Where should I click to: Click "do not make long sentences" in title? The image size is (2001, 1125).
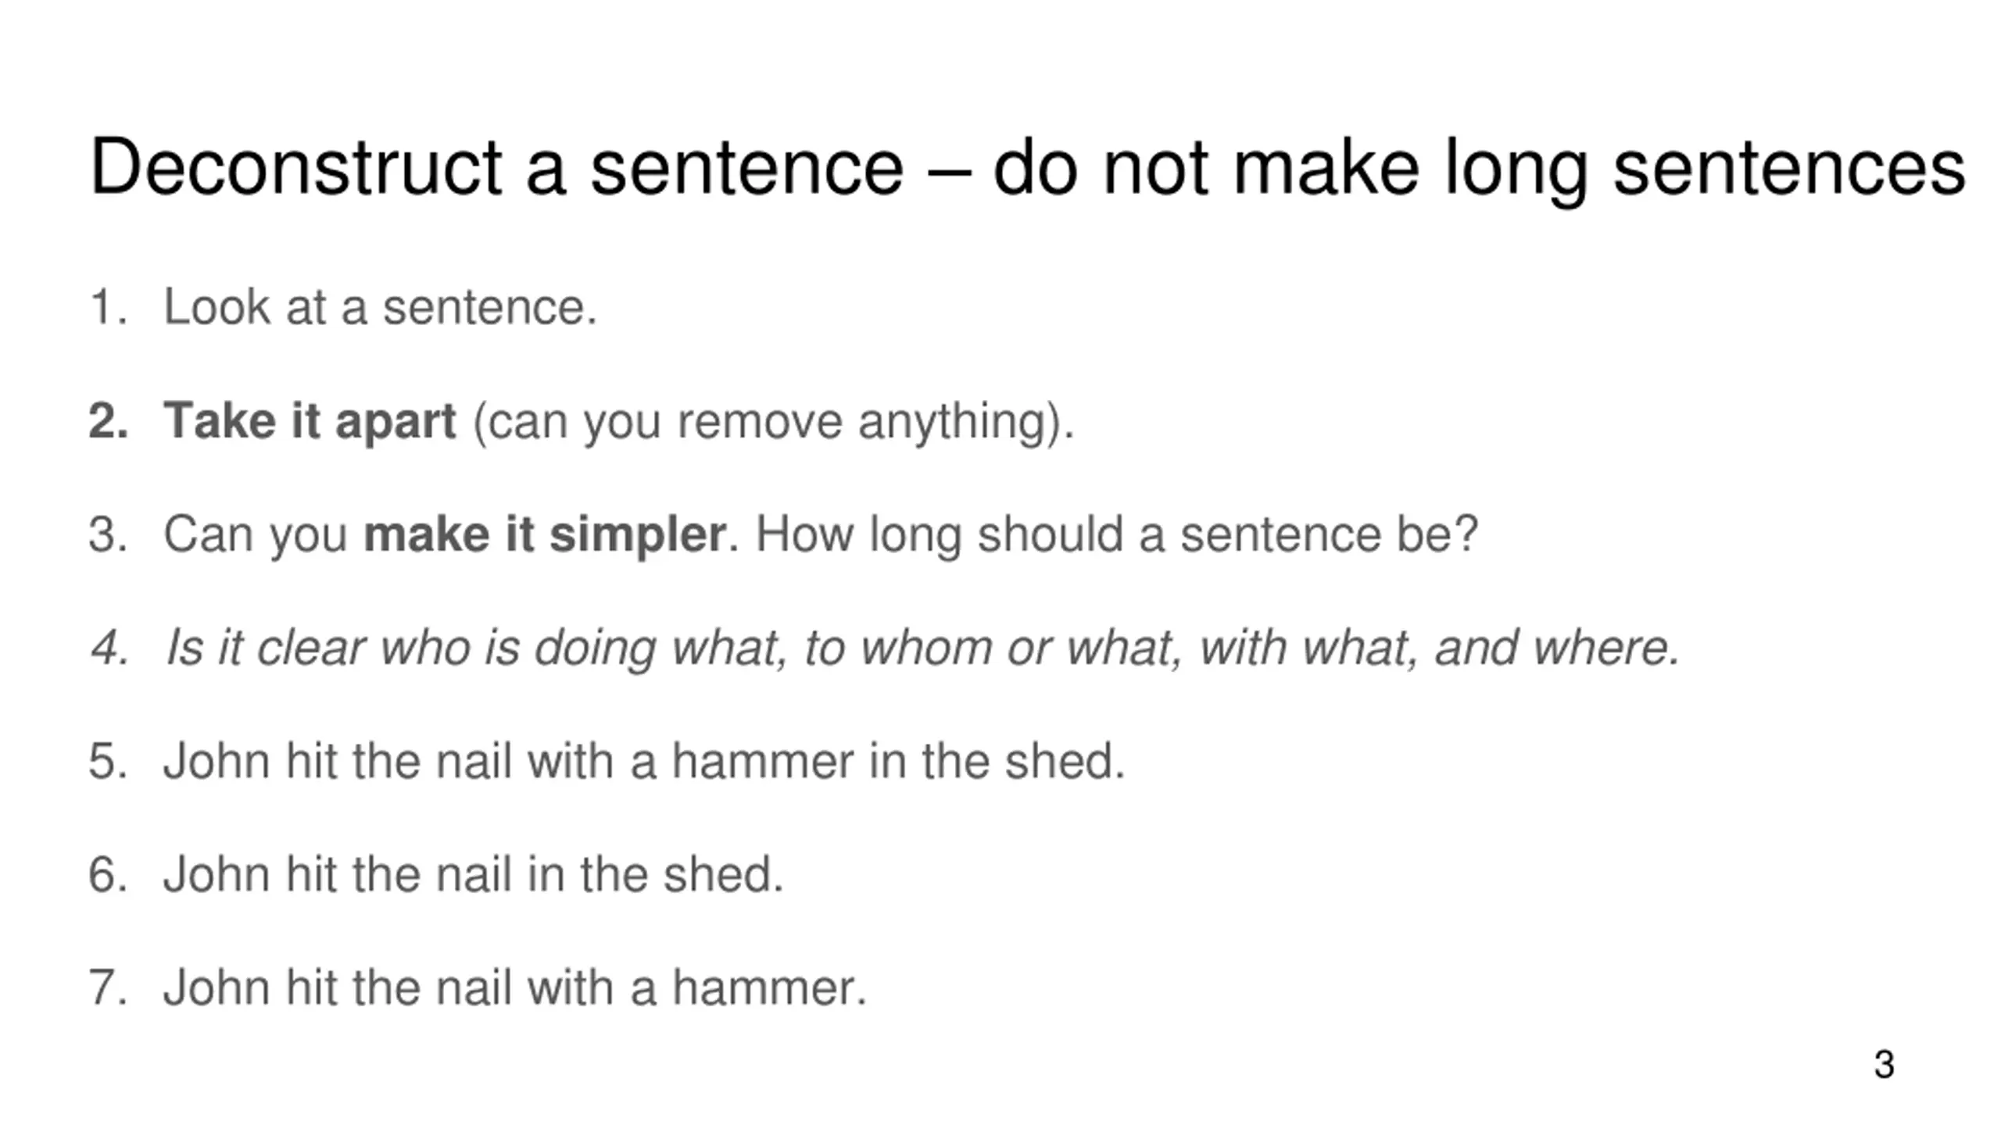tap(1477, 167)
